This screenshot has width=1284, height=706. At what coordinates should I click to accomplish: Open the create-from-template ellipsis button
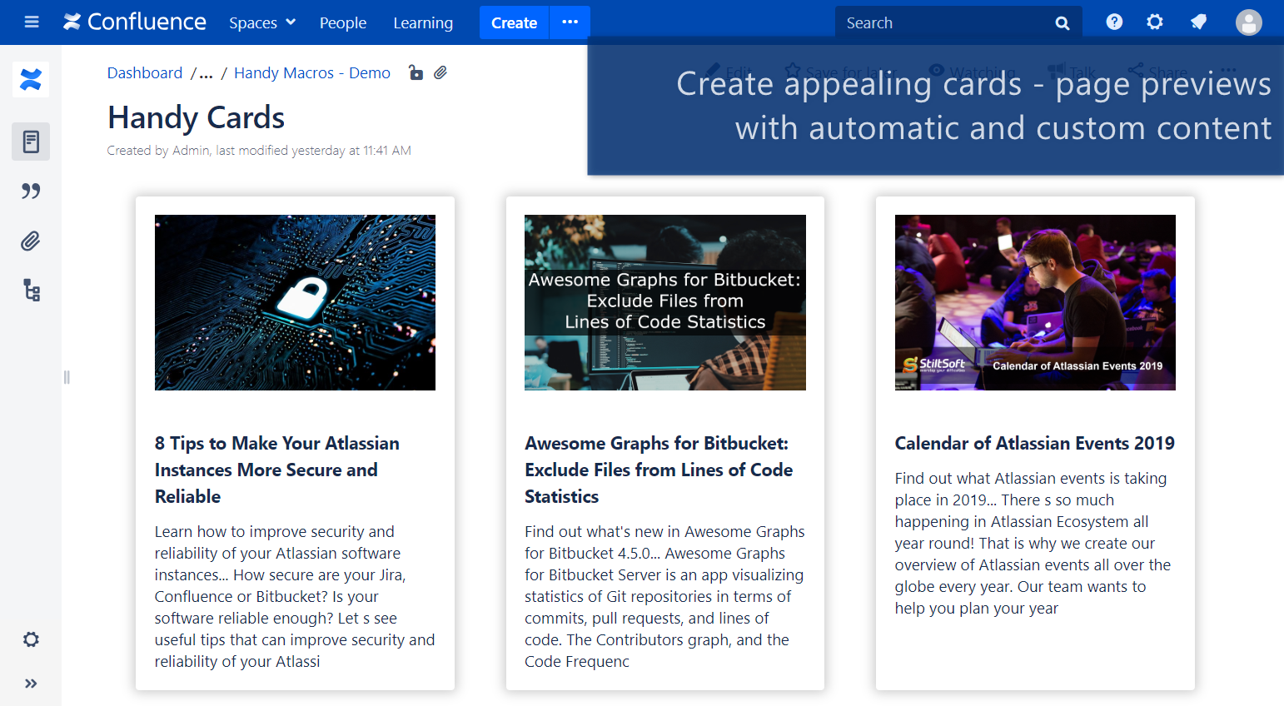(x=570, y=22)
